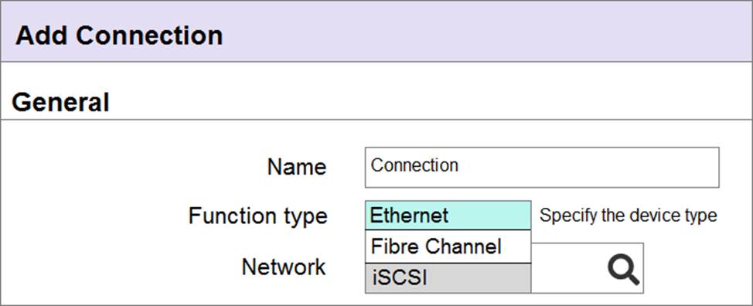Image resolution: width=753 pixels, height=306 pixels.
Task: Click the Specify the device type hint
Action: tap(628, 216)
